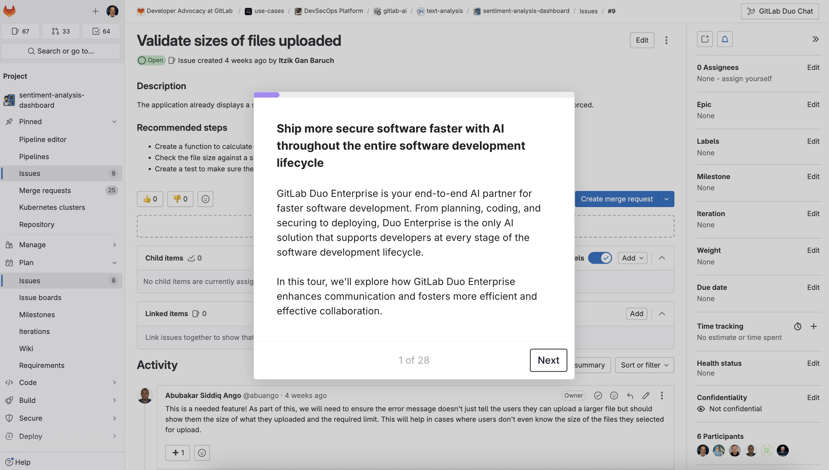This screenshot has width=829, height=470.
Task: Resolve comment with checkmark icon
Action: coord(598,396)
